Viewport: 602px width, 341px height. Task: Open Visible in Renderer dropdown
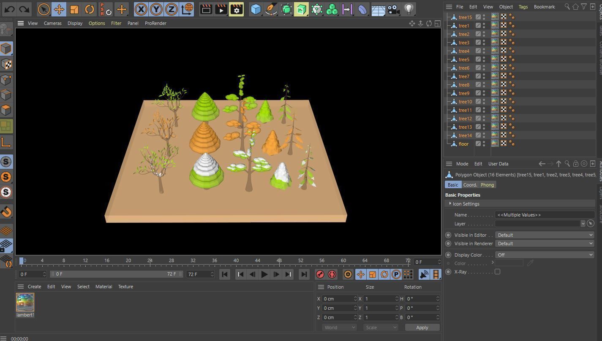pos(545,244)
